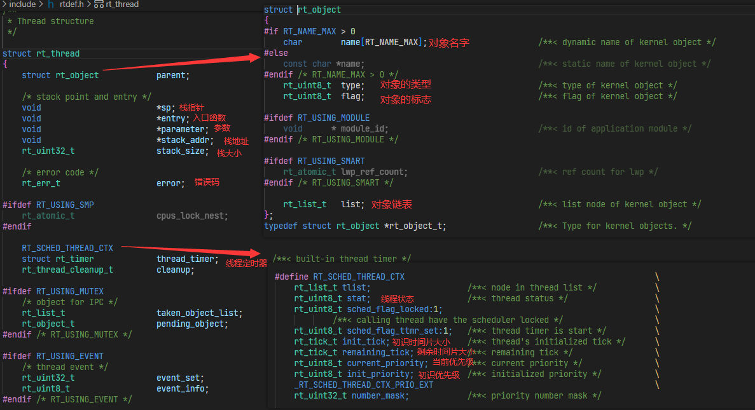Click the '#else' directive in rt_object

point(276,53)
